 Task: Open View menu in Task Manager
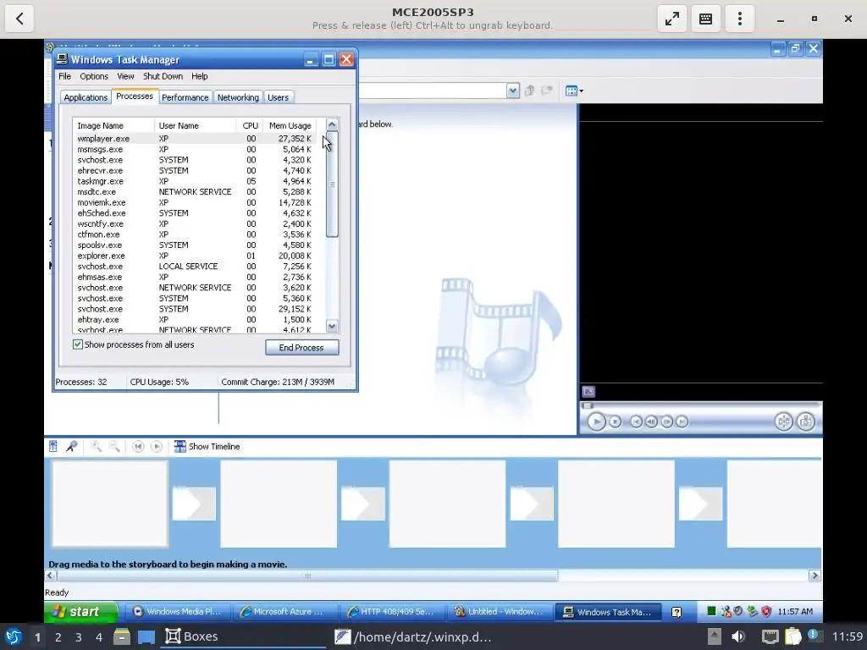pos(125,76)
